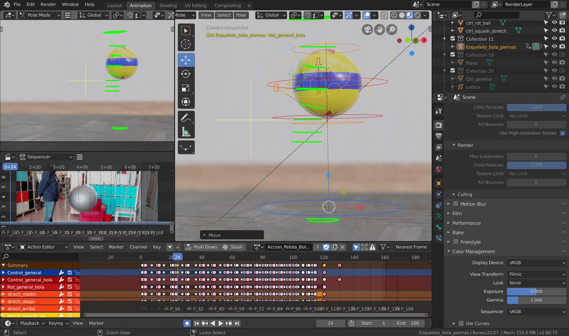569x336 pixels.
Task: Open the Action Editor Channel menu
Action: point(138,247)
